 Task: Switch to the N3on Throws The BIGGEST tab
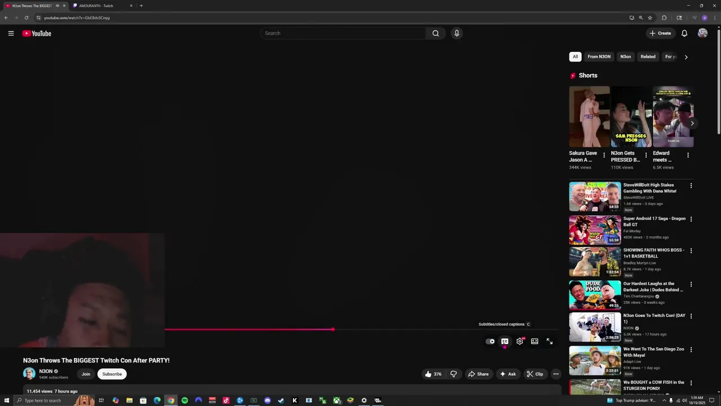click(x=35, y=6)
